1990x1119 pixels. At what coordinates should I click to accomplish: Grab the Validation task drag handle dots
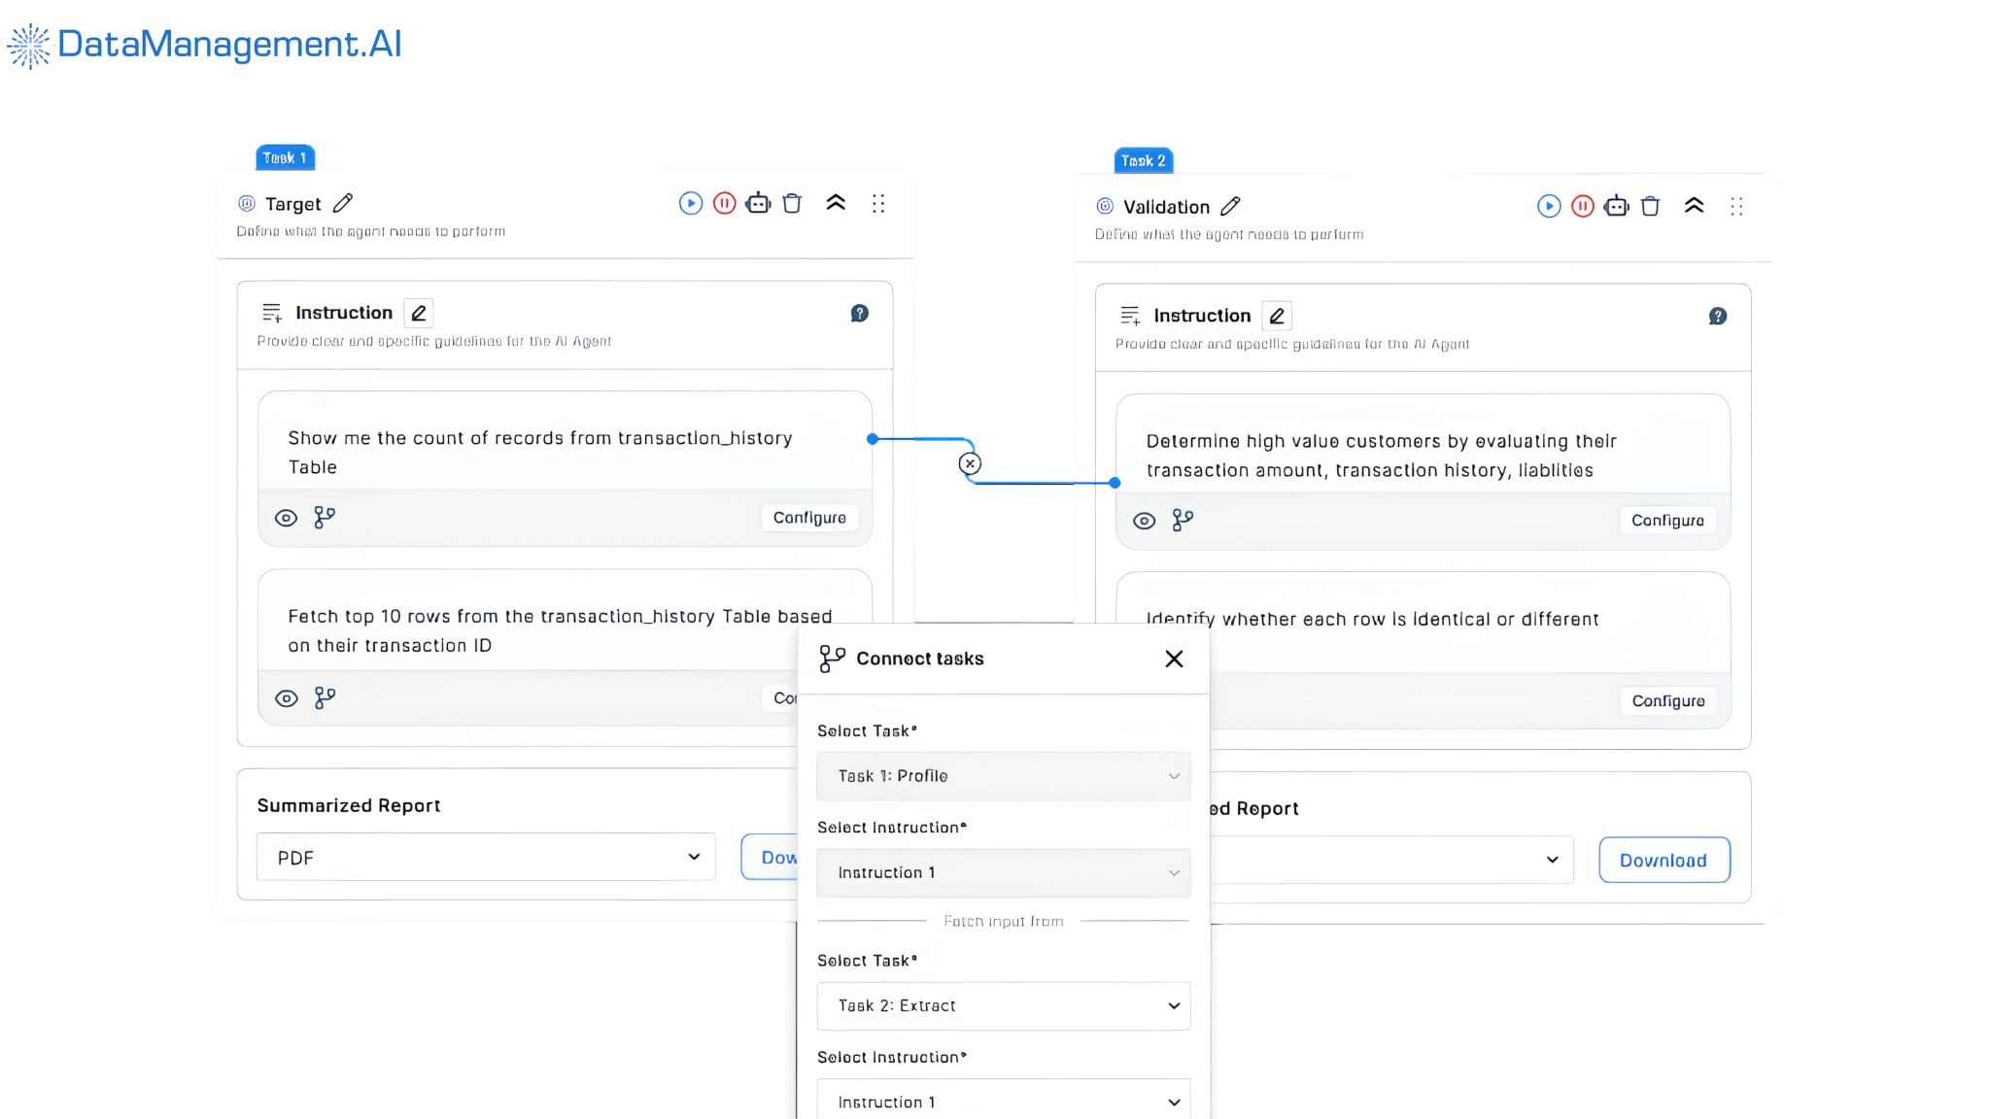coord(1736,206)
